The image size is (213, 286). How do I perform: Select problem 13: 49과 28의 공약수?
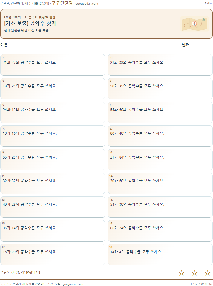[x=53, y=207]
